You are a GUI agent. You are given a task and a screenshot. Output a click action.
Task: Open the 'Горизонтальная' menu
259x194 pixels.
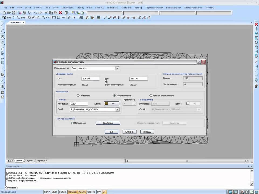[154, 8]
